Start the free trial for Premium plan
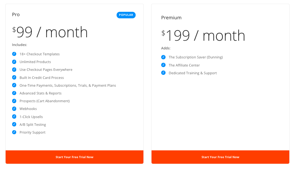294x169 pixels. 220,157
